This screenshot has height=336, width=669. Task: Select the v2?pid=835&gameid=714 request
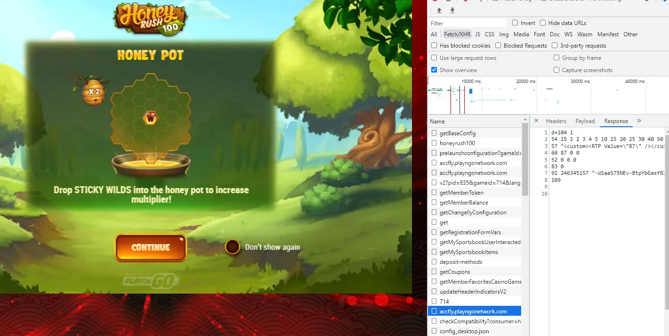pyautogui.click(x=475, y=183)
